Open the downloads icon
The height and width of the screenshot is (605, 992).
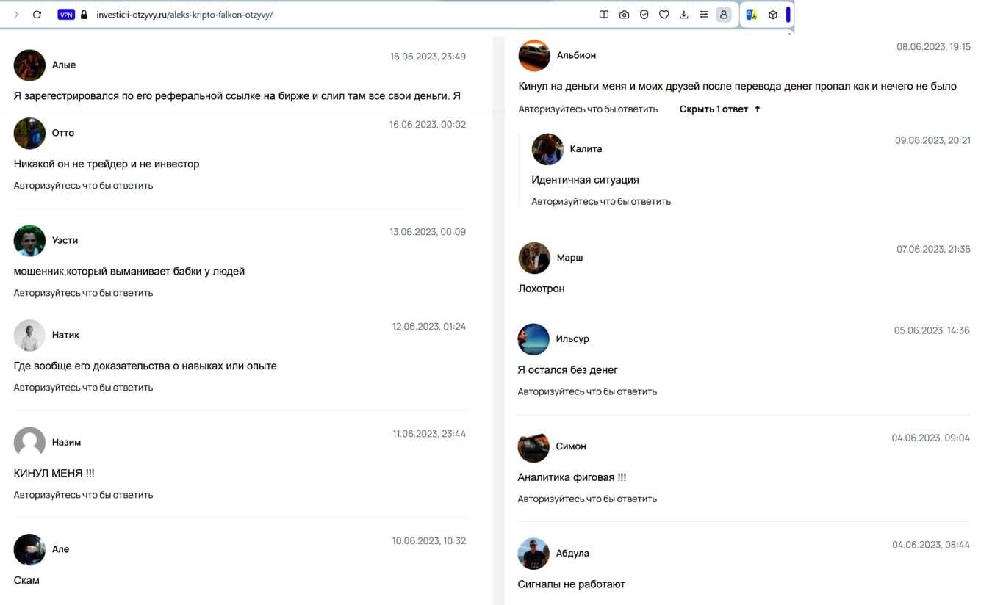coord(684,15)
